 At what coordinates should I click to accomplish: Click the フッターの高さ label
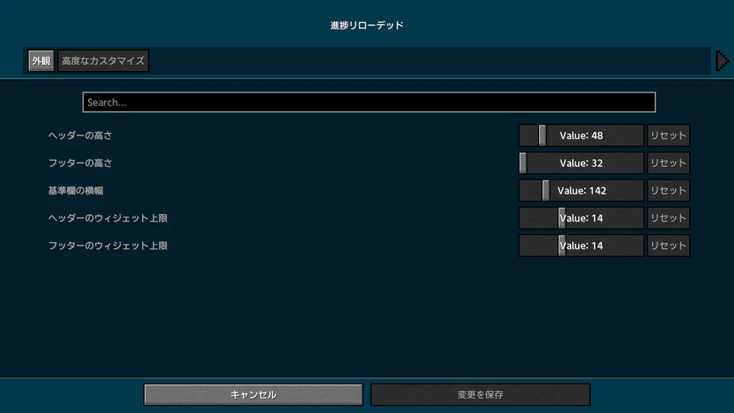pos(80,163)
